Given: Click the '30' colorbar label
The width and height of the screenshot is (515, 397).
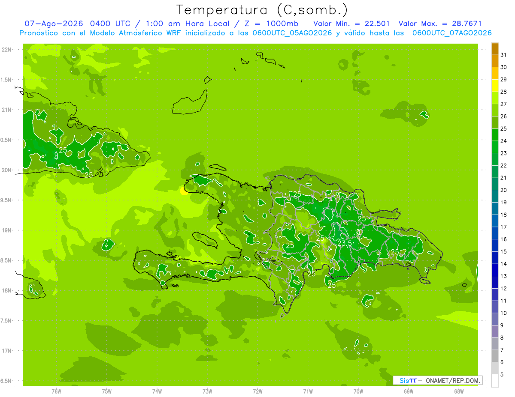Looking at the screenshot, I should click(x=503, y=67).
